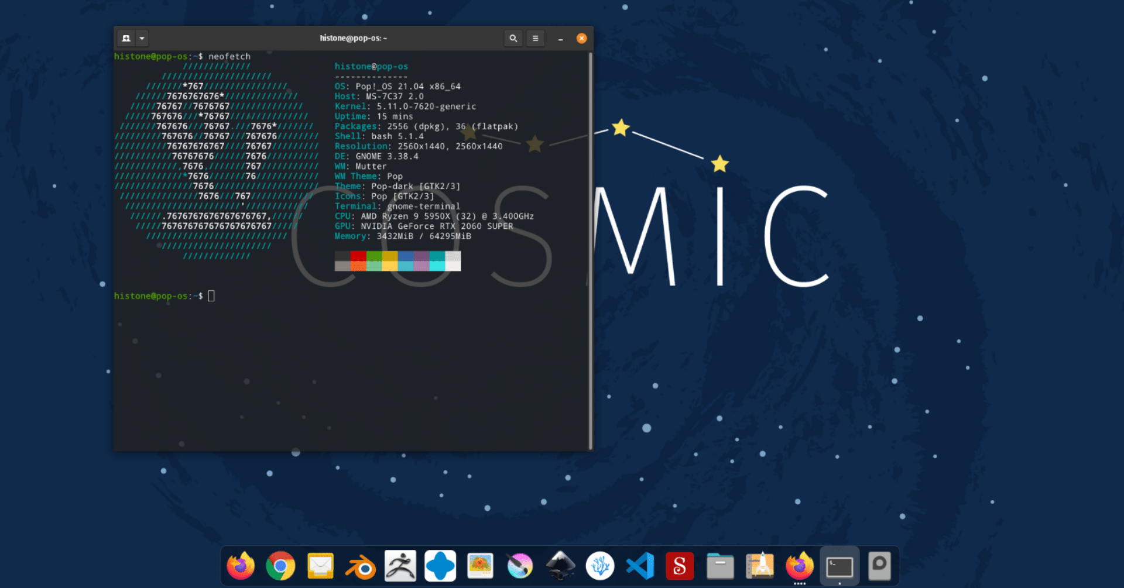Click the OS: Pop!_OS 21.04 line
1124x588 pixels.
[x=397, y=87]
